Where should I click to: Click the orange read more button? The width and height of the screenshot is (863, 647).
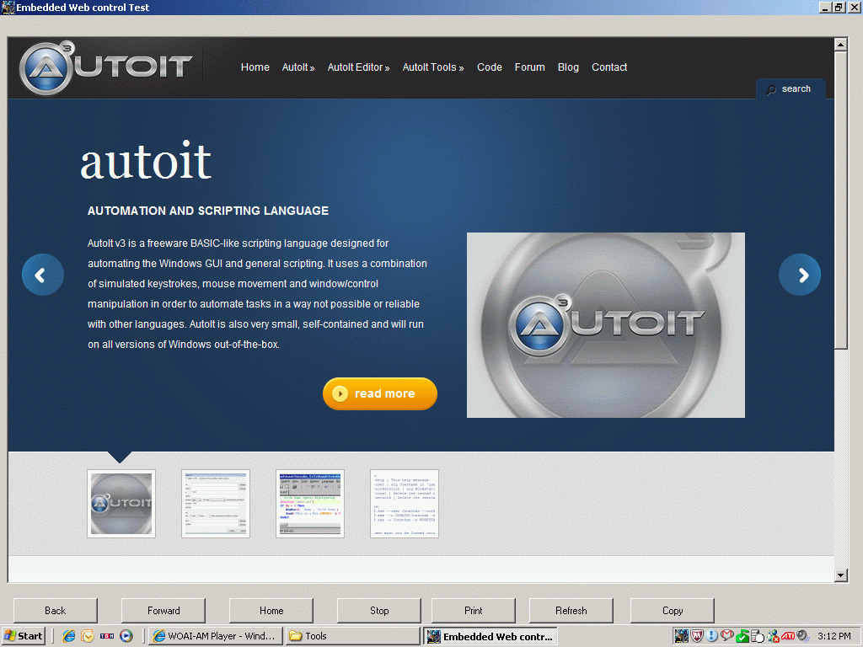click(x=380, y=393)
